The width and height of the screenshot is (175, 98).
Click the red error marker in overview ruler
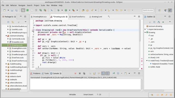(x=142, y=69)
